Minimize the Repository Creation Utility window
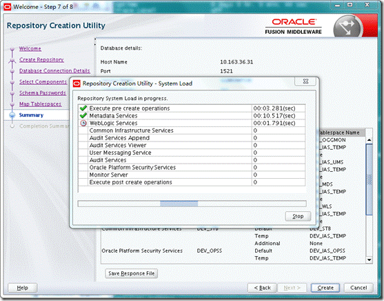This screenshot has height=301, width=384. tap(338, 6)
